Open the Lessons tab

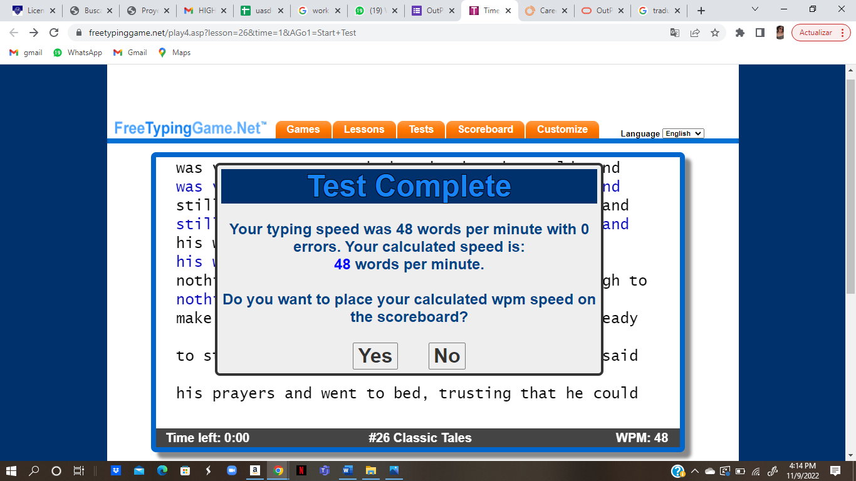364,130
